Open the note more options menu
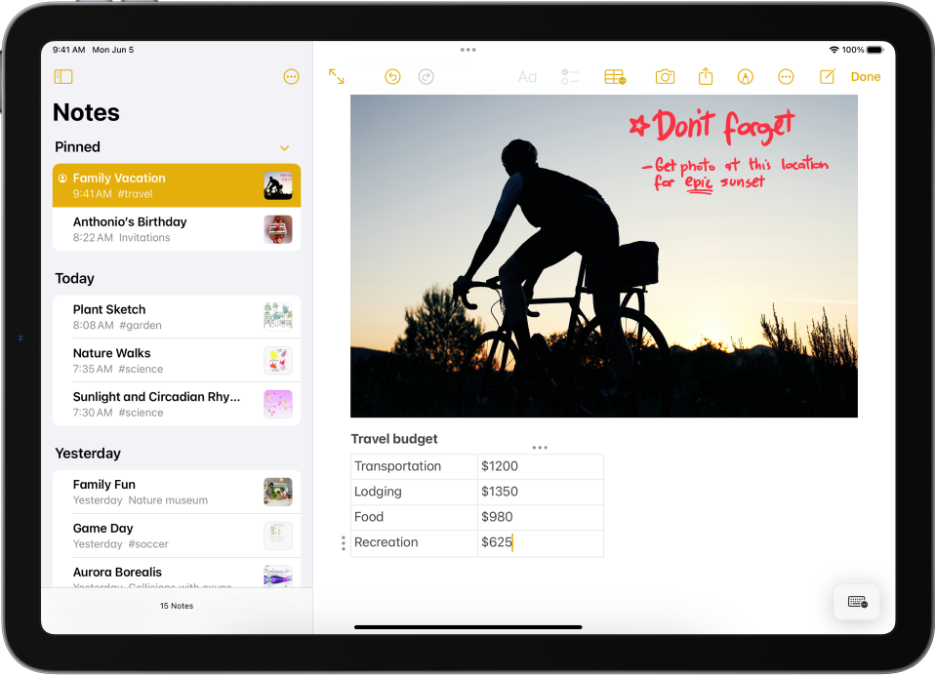The width and height of the screenshot is (935, 675). coord(786,77)
